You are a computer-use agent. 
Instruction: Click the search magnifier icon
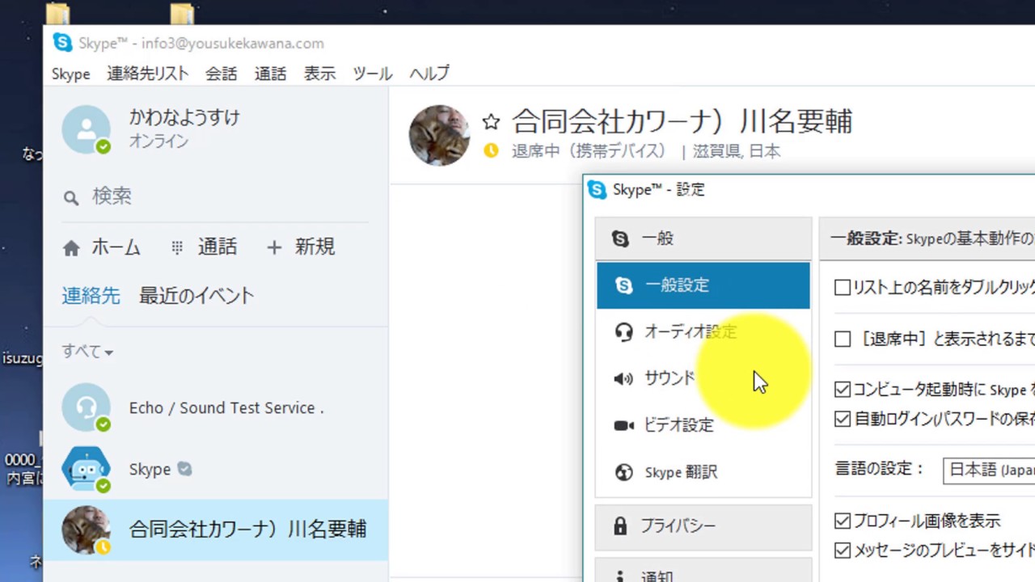pyautogui.click(x=71, y=198)
